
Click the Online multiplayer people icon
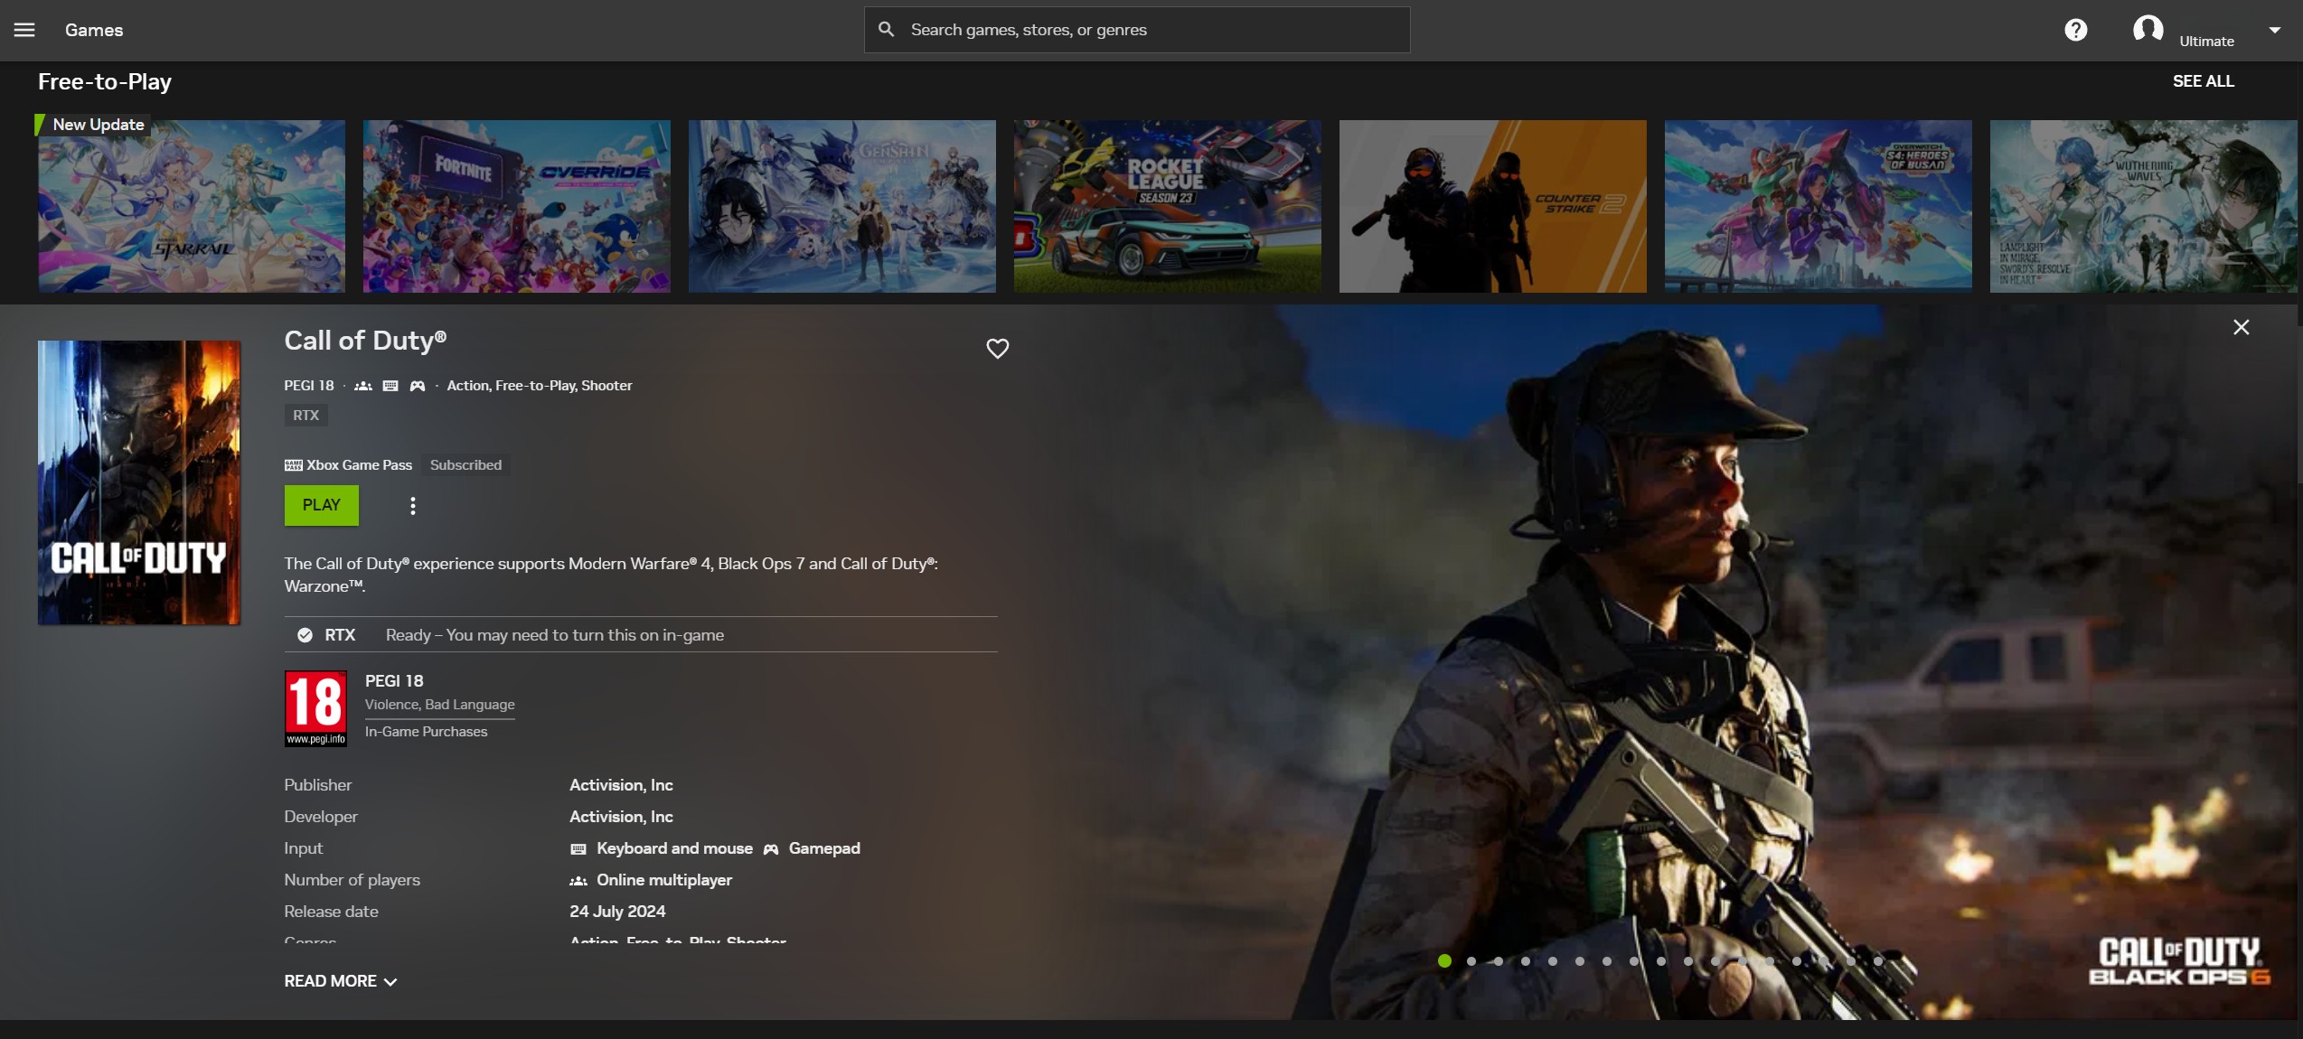(578, 881)
